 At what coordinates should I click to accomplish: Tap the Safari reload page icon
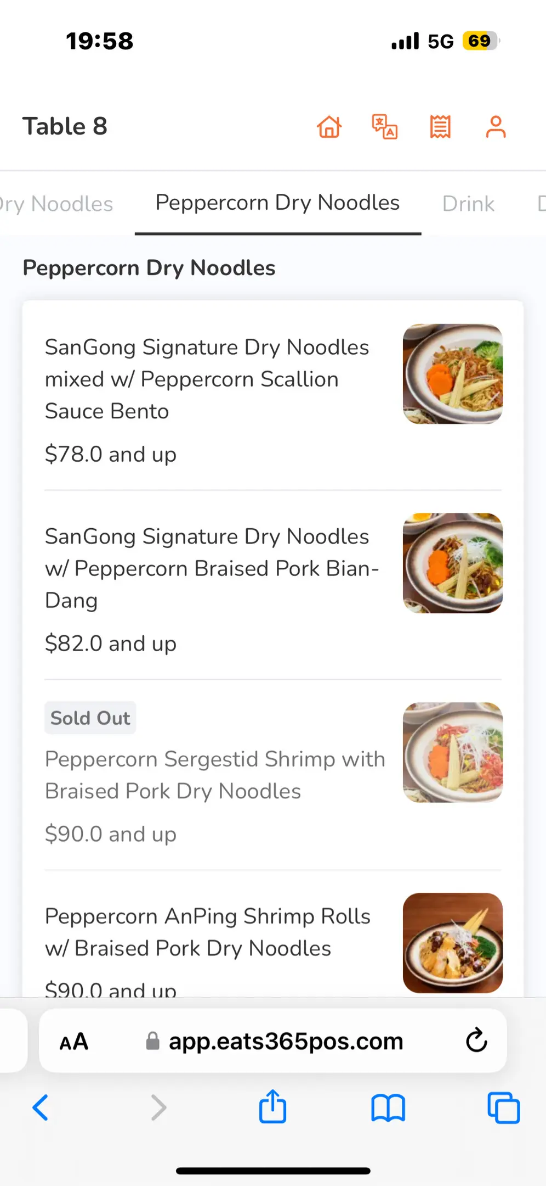pos(476,1040)
